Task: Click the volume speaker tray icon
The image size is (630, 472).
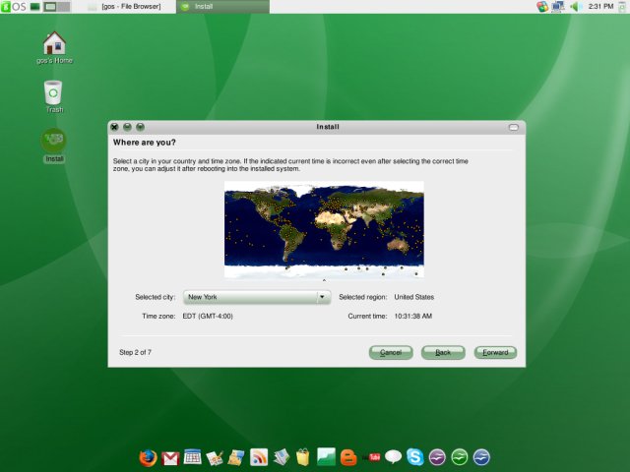Action: pos(576,7)
